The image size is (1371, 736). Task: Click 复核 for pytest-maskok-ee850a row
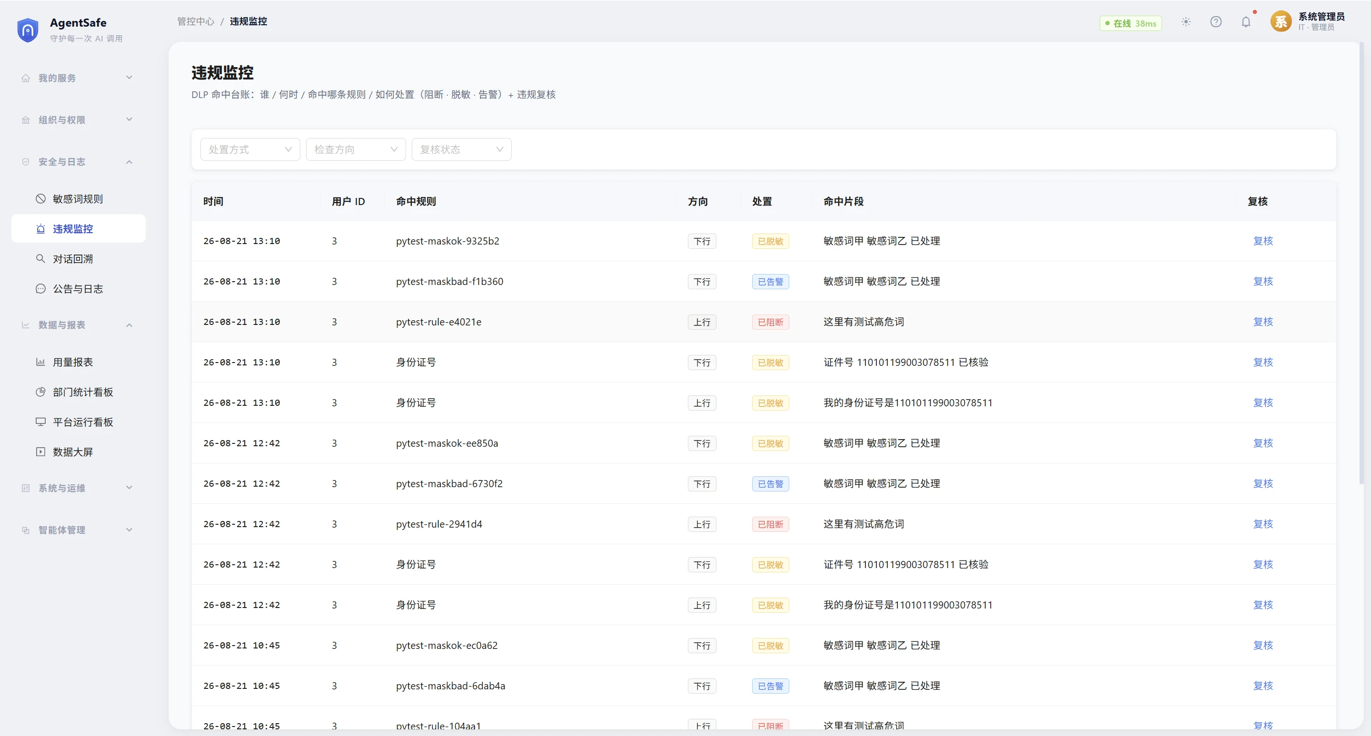tap(1262, 443)
